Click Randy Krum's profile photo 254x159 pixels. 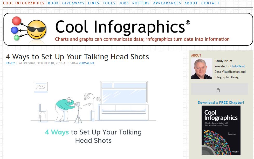point(202,69)
